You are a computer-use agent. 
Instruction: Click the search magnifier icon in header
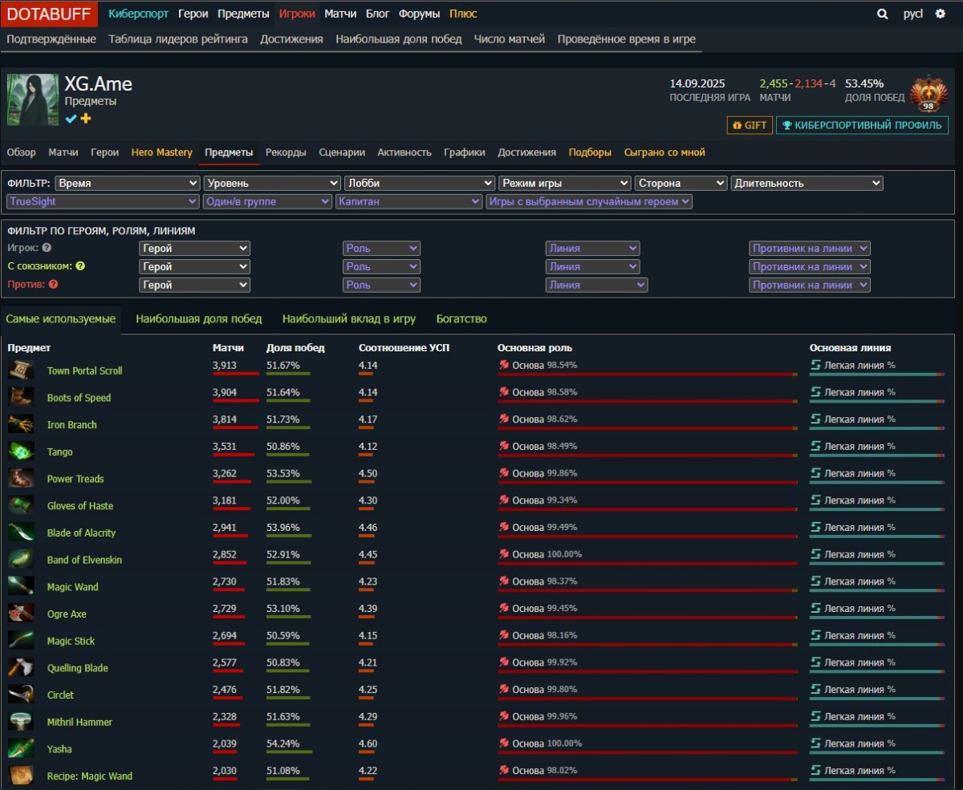tap(883, 14)
